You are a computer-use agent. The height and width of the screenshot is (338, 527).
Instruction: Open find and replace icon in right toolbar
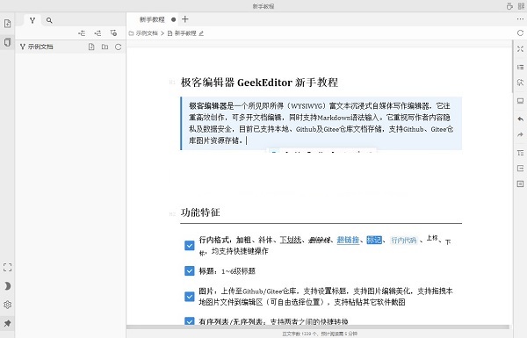(520, 83)
